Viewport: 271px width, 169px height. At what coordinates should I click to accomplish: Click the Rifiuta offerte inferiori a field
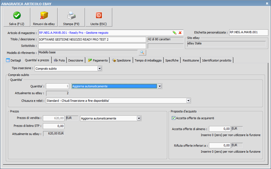click(x=220, y=145)
